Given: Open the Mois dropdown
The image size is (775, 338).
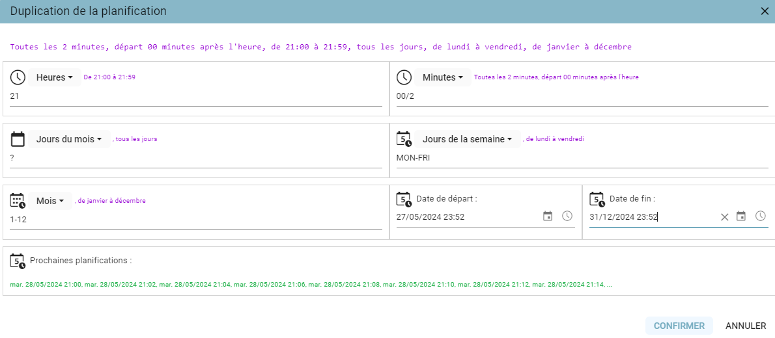Looking at the screenshot, I should coord(50,201).
